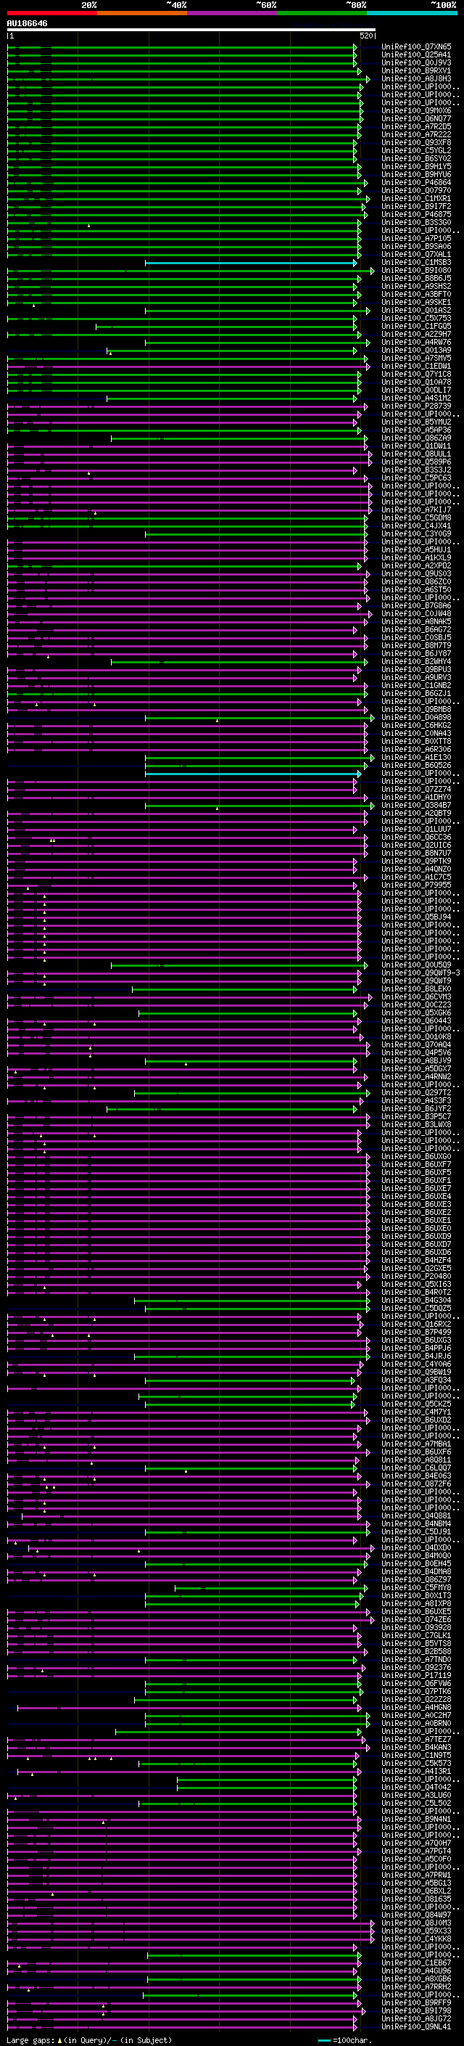
Task: Click the UniRef100_B4NBM4 entry
Action: coord(416,1524)
